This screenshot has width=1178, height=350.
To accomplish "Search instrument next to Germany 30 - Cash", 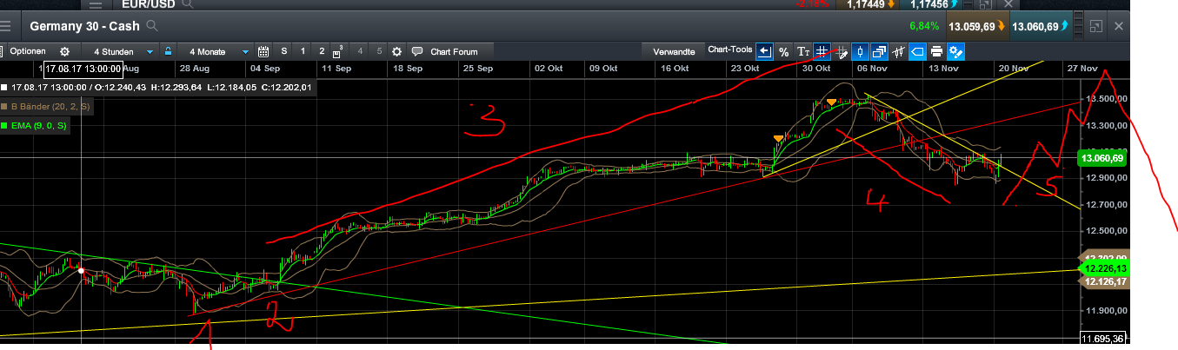I will point(153,26).
